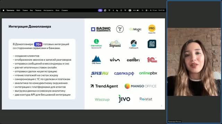
Task: Click the CoMagic logo
Action: point(135,29)
